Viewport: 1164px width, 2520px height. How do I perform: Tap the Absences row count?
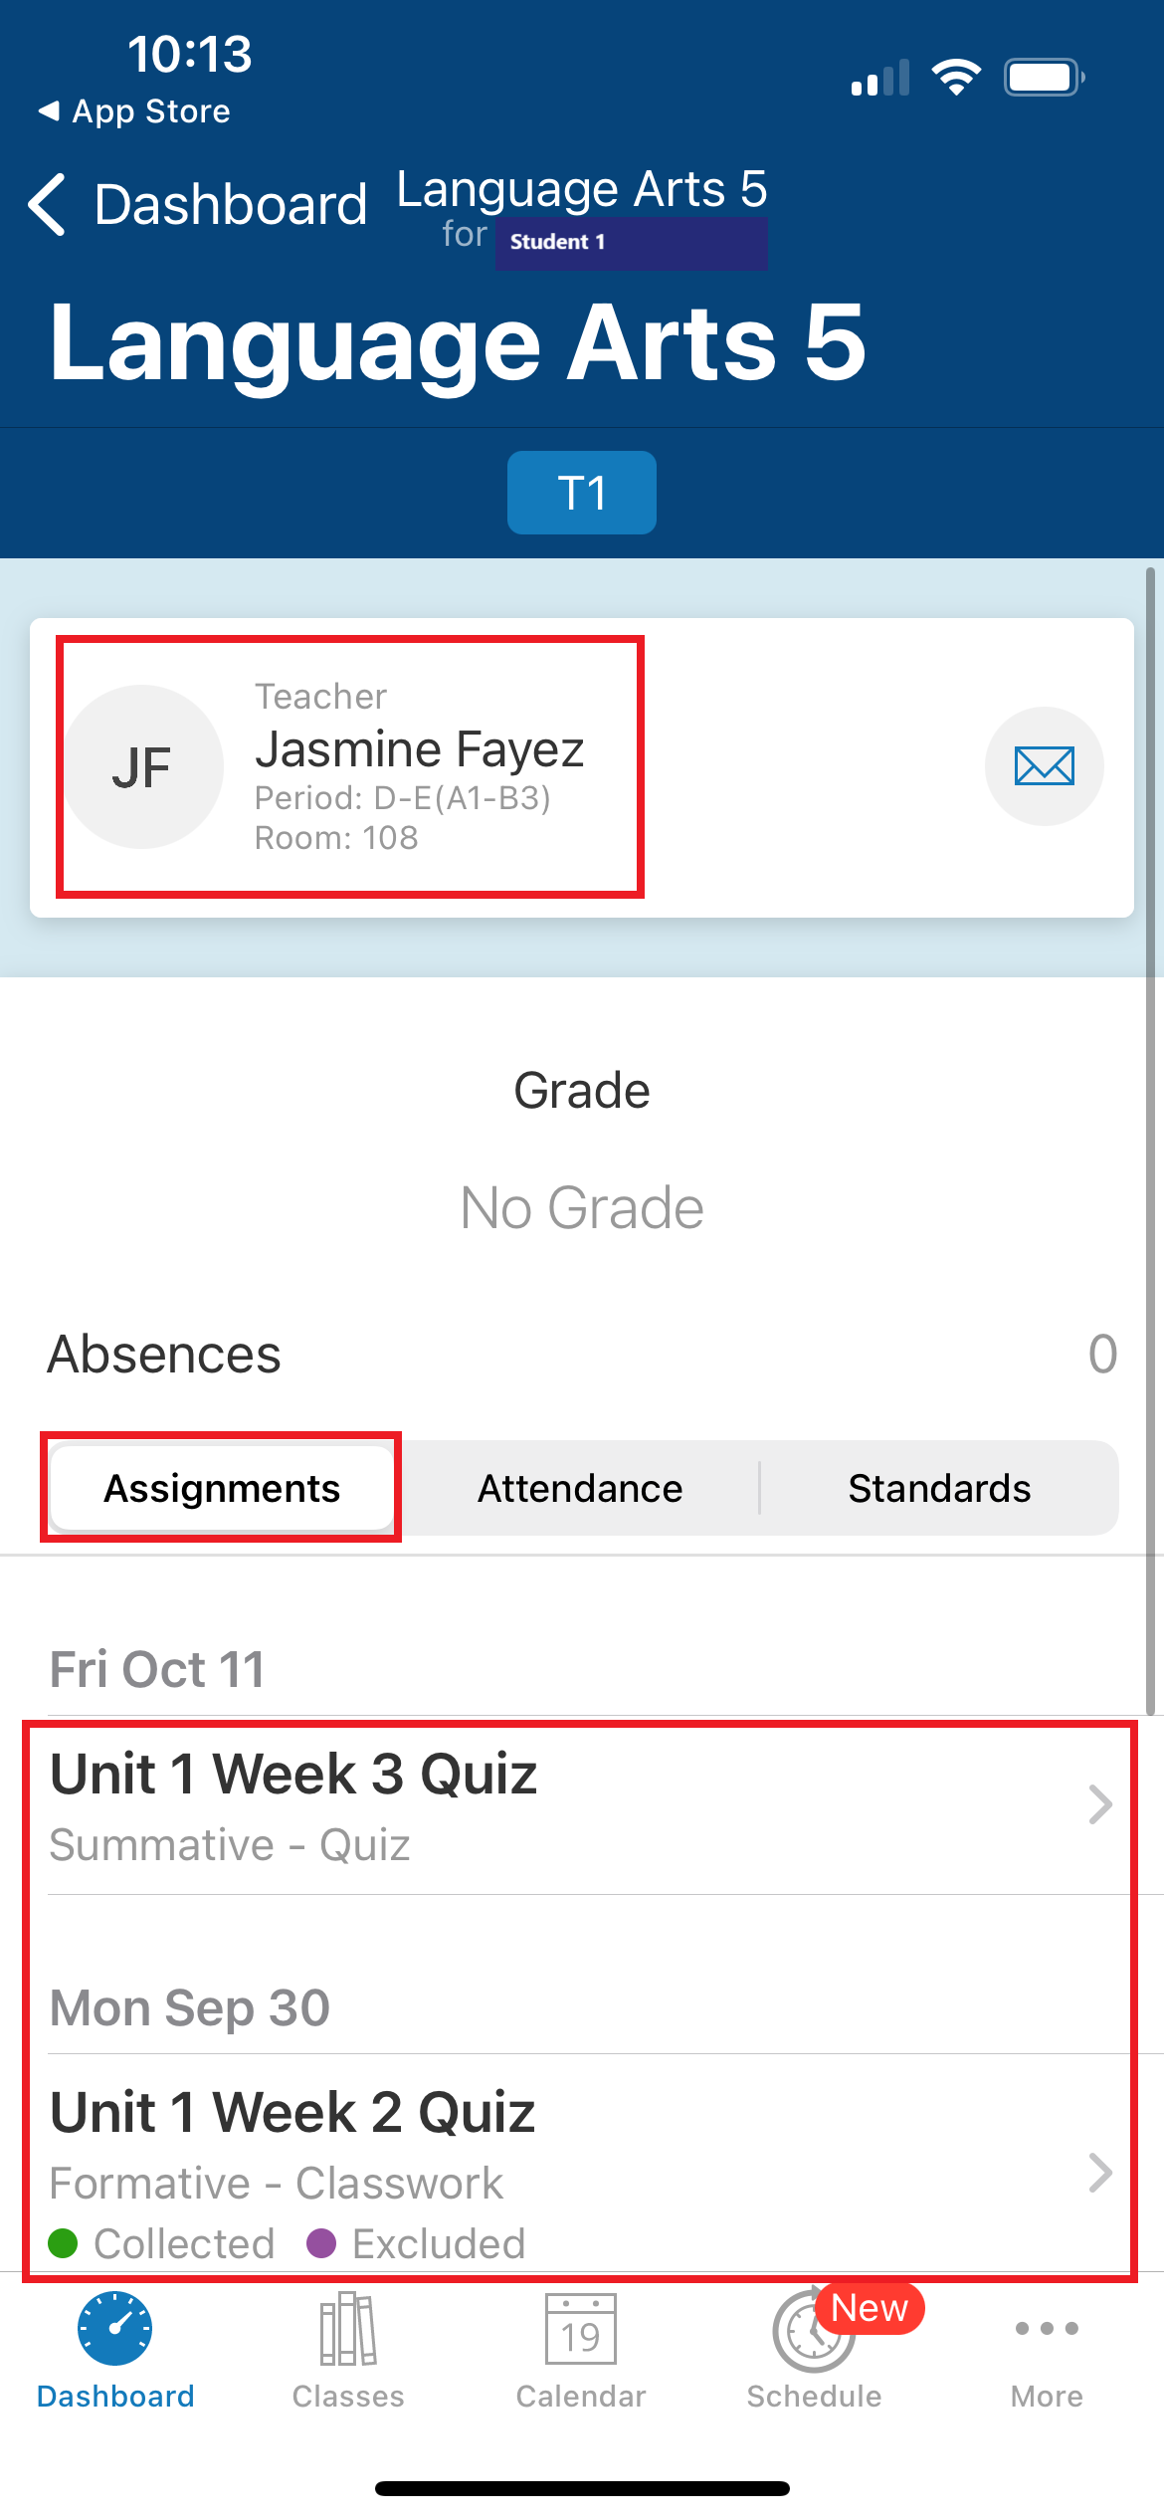click(1102, 1354)
